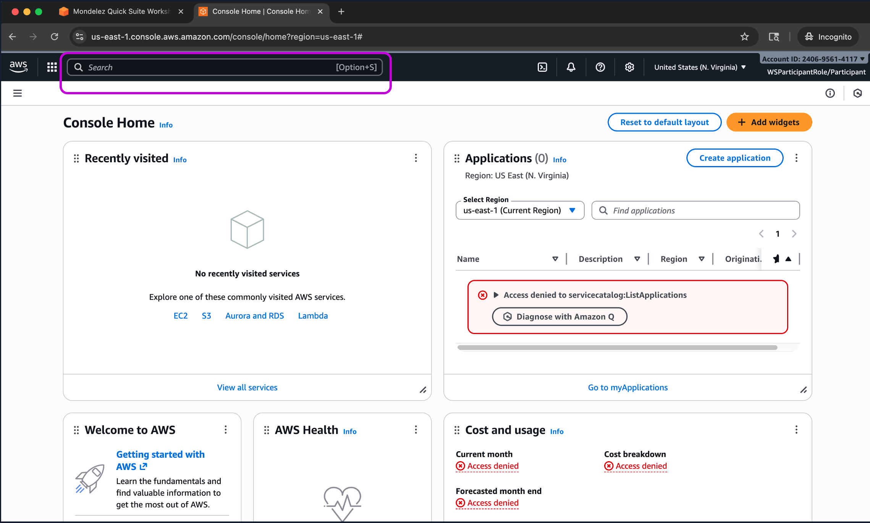Open the United States (N. Virginia) region selector
Screen dimensions: 870x523
click(x=700, y=67)
